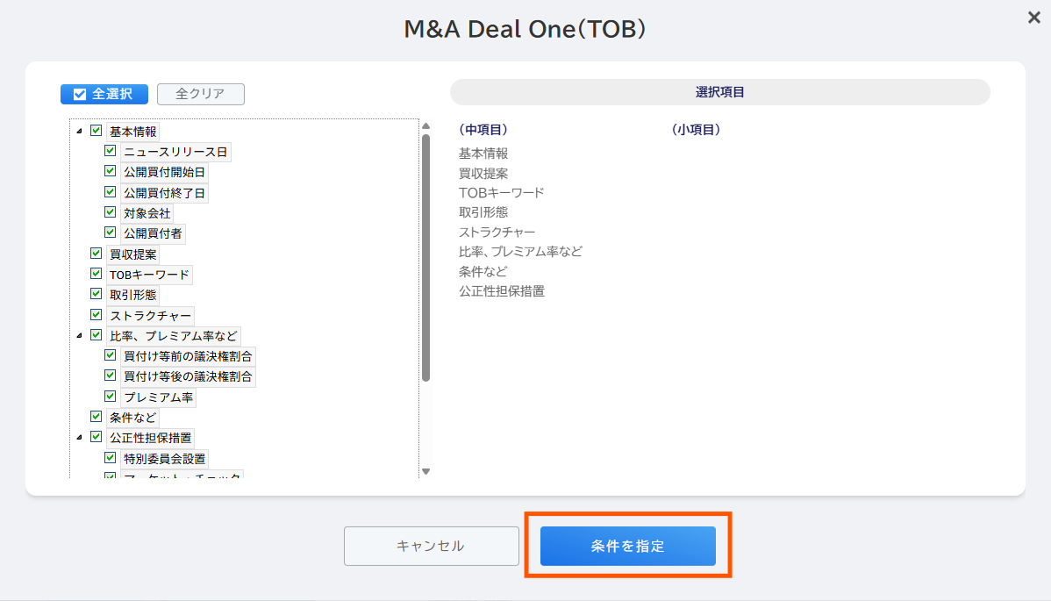Uncheck the ニュースリリース日 checkbox
Screen dimensions: 1051x601
(x=110, y=152)
